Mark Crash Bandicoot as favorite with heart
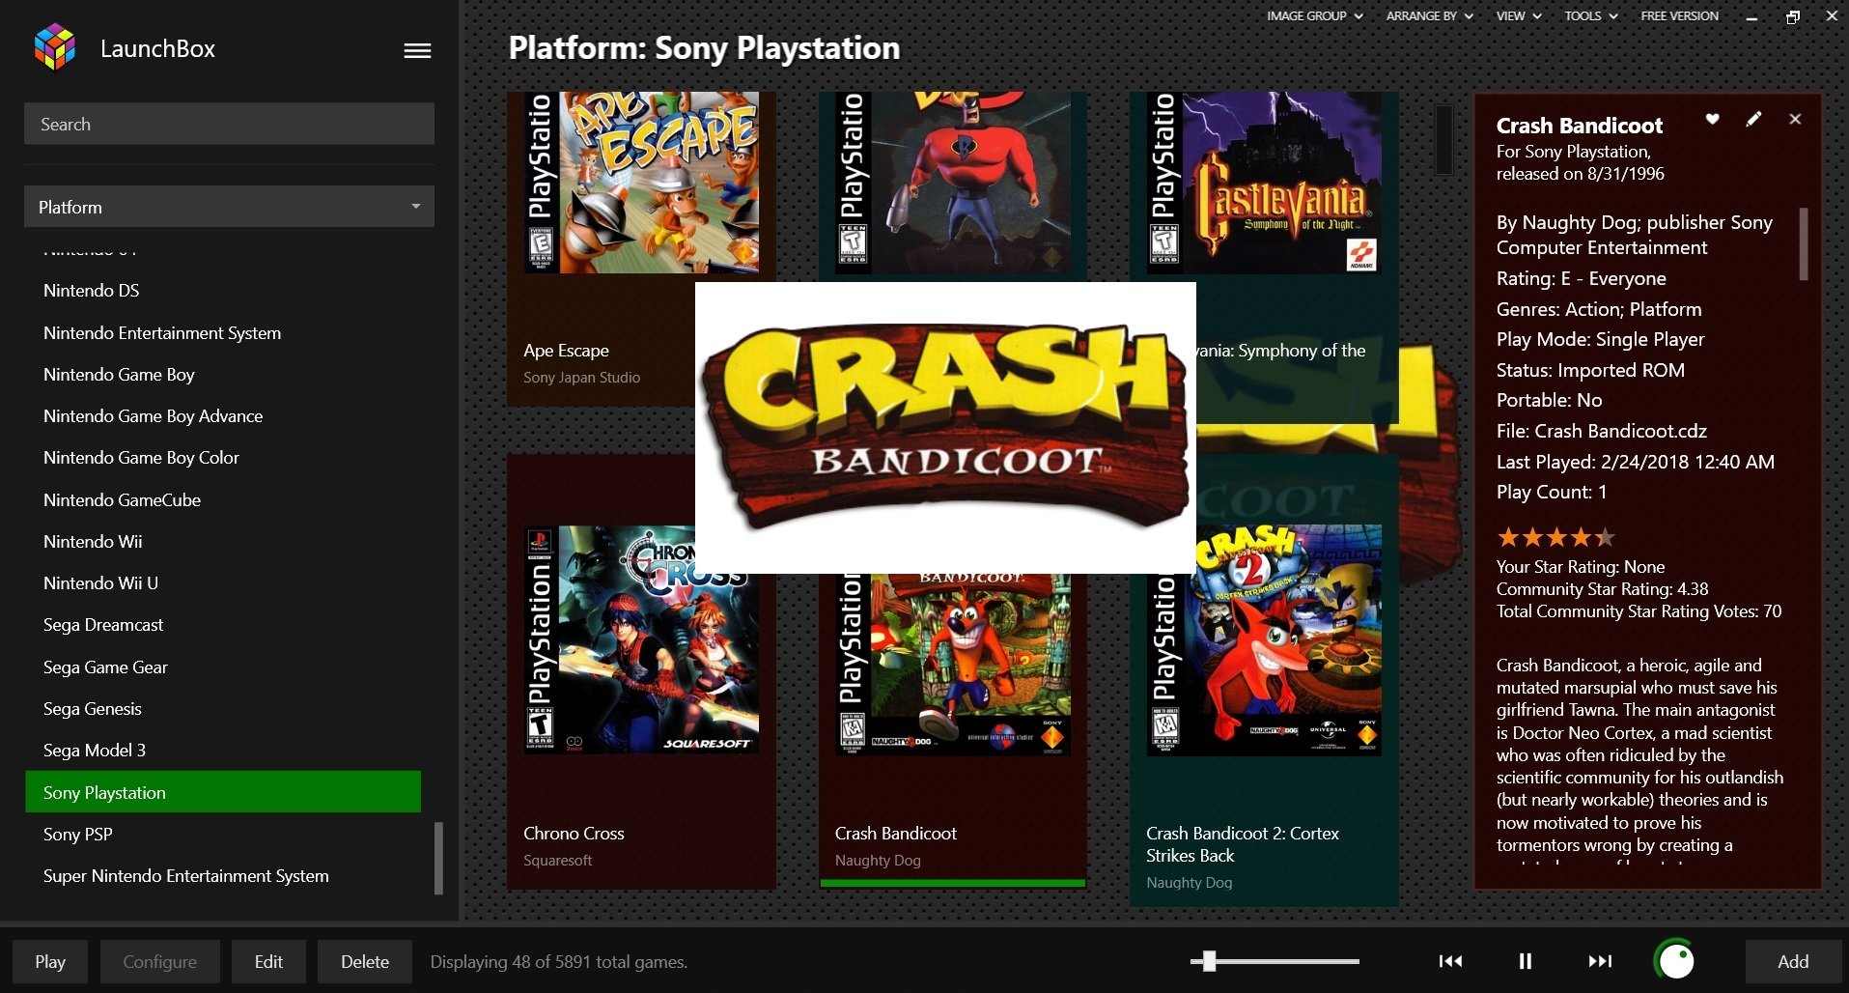Viewport: 1849px width, 993px height. click(1712, 119)
